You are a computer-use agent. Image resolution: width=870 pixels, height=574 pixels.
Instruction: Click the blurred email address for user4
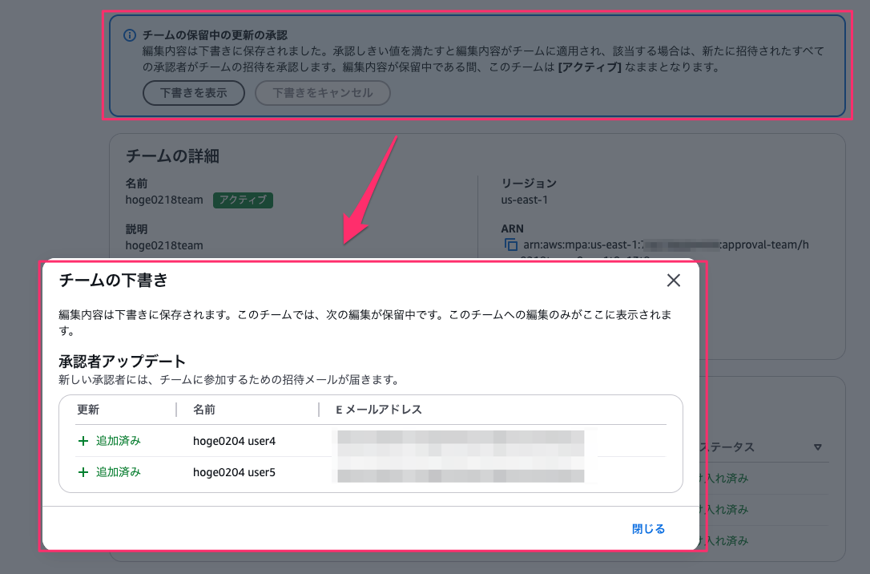click(460, 441)
